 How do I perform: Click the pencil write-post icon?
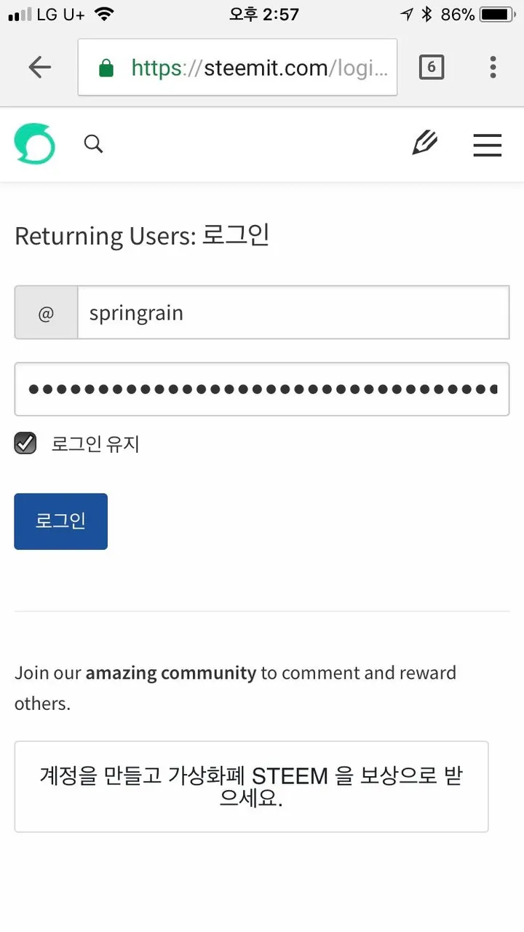coord(424,144)
